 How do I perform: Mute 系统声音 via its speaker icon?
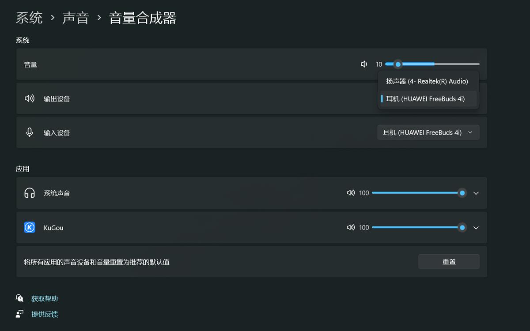[x=350, y=193]
